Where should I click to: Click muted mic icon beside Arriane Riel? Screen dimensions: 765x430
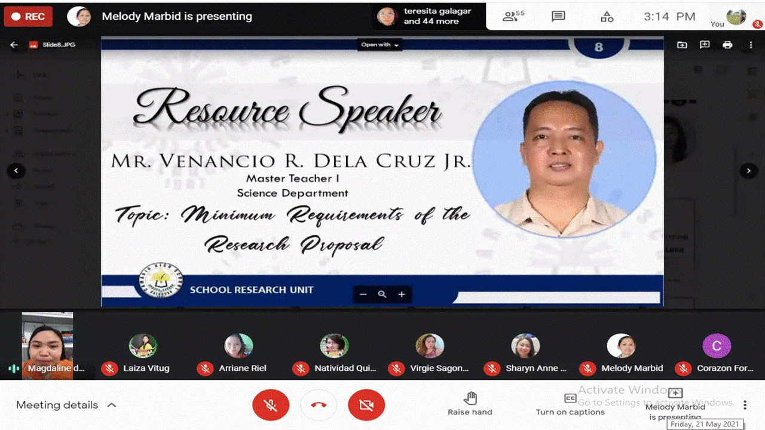pyautogui.click(x=205, y=368)
